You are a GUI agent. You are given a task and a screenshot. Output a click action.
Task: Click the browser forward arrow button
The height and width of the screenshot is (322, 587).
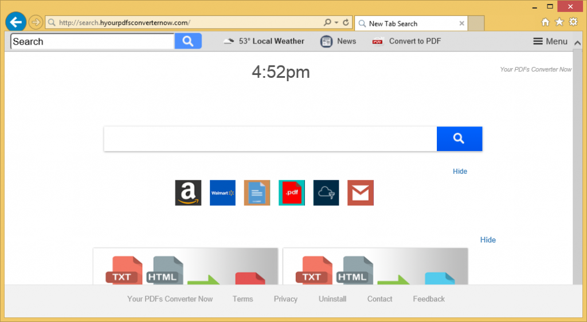click(x=36, y=22)
